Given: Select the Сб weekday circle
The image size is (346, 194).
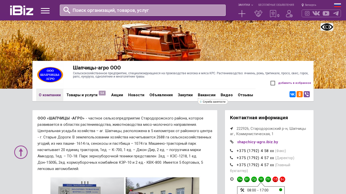Looking at the screenshot, I should click(x=275, y=179).
